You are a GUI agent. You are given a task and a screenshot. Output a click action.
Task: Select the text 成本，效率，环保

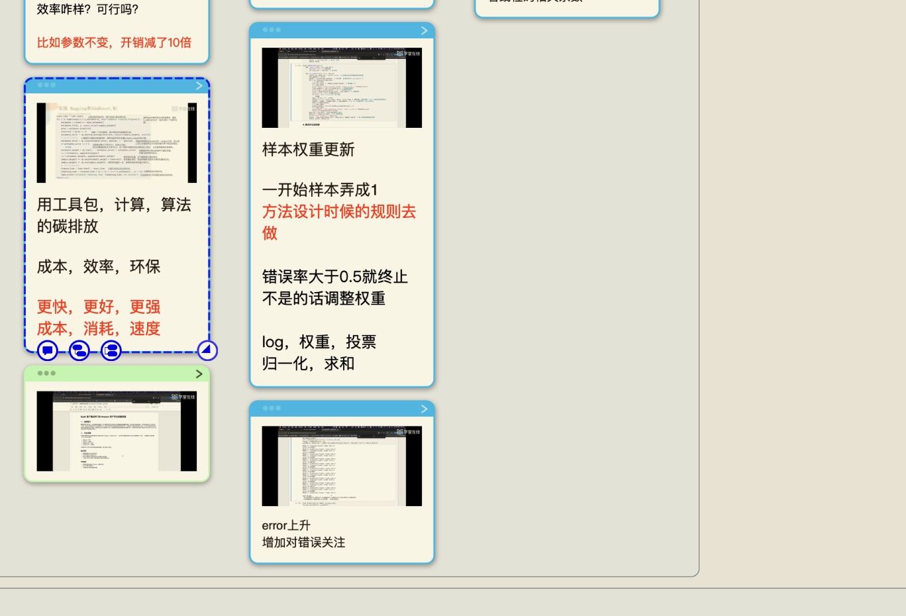tap(99, 266)
